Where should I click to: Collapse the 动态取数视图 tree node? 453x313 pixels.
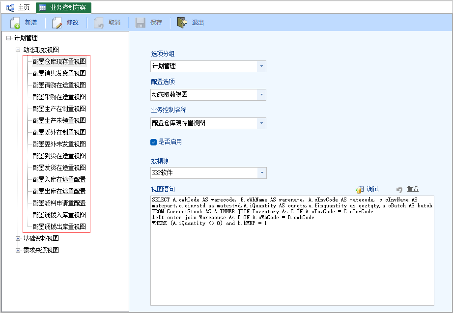18,50
